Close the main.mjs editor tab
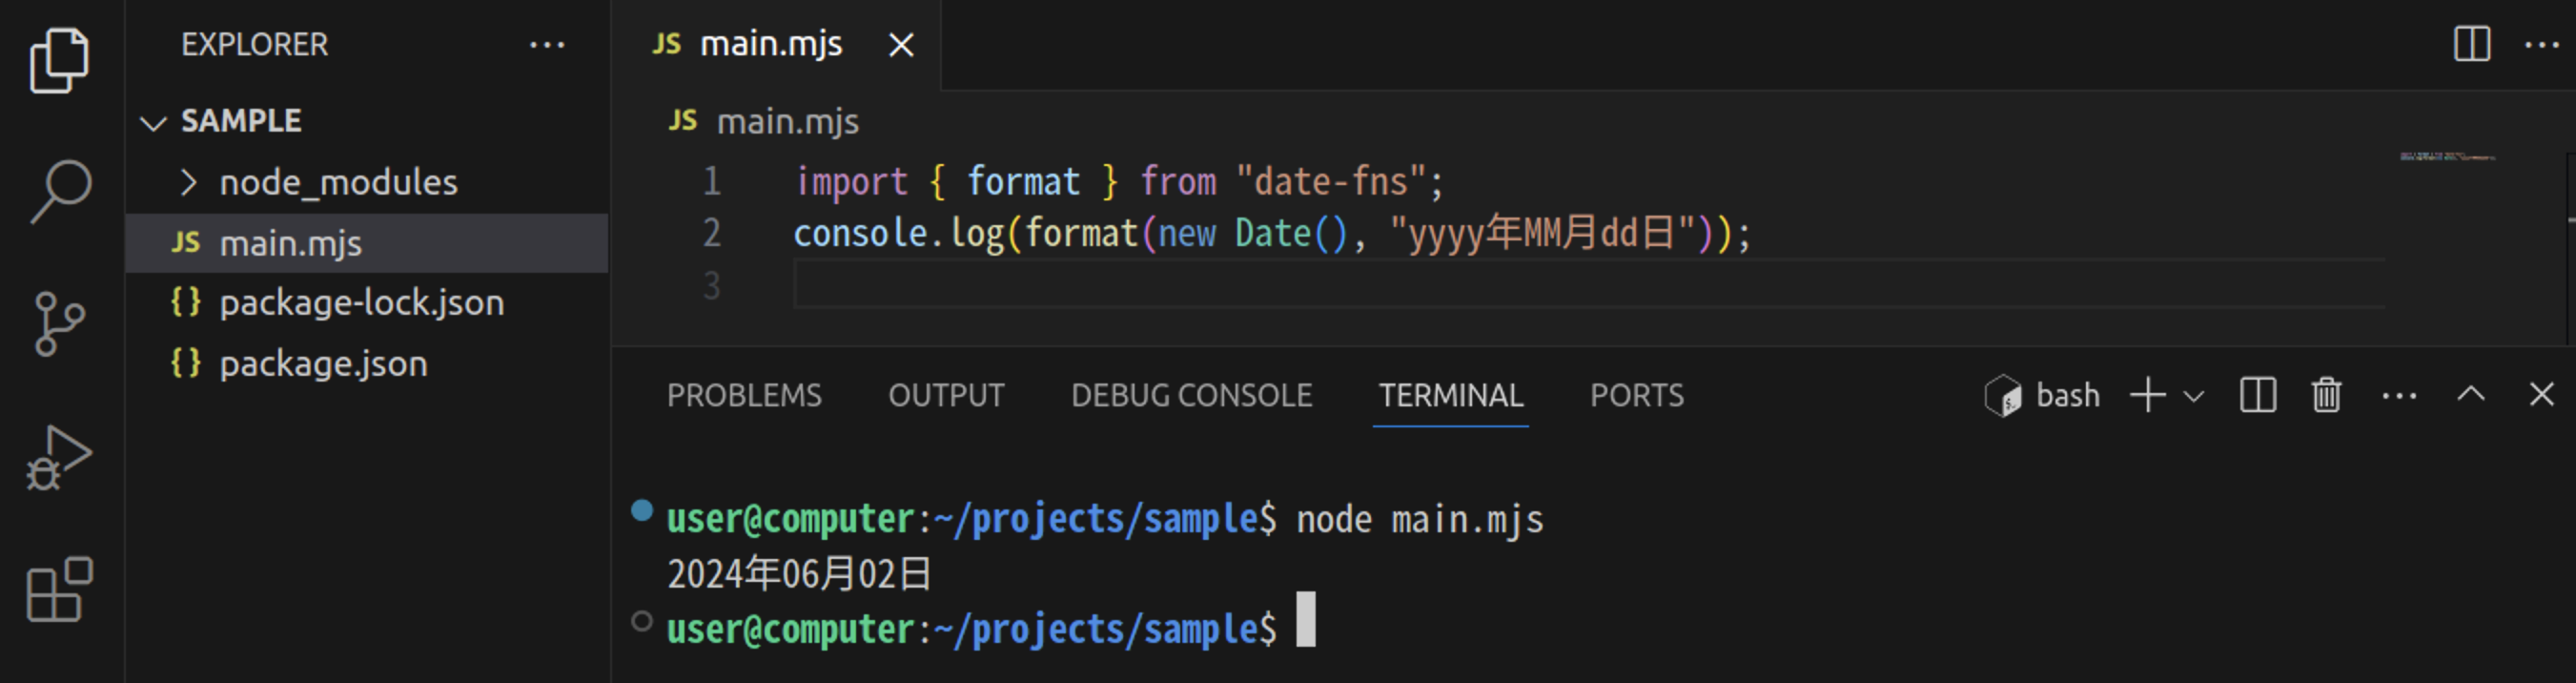Image resolution: width=2576 pixels, height=683 pixels. point(901,45)
